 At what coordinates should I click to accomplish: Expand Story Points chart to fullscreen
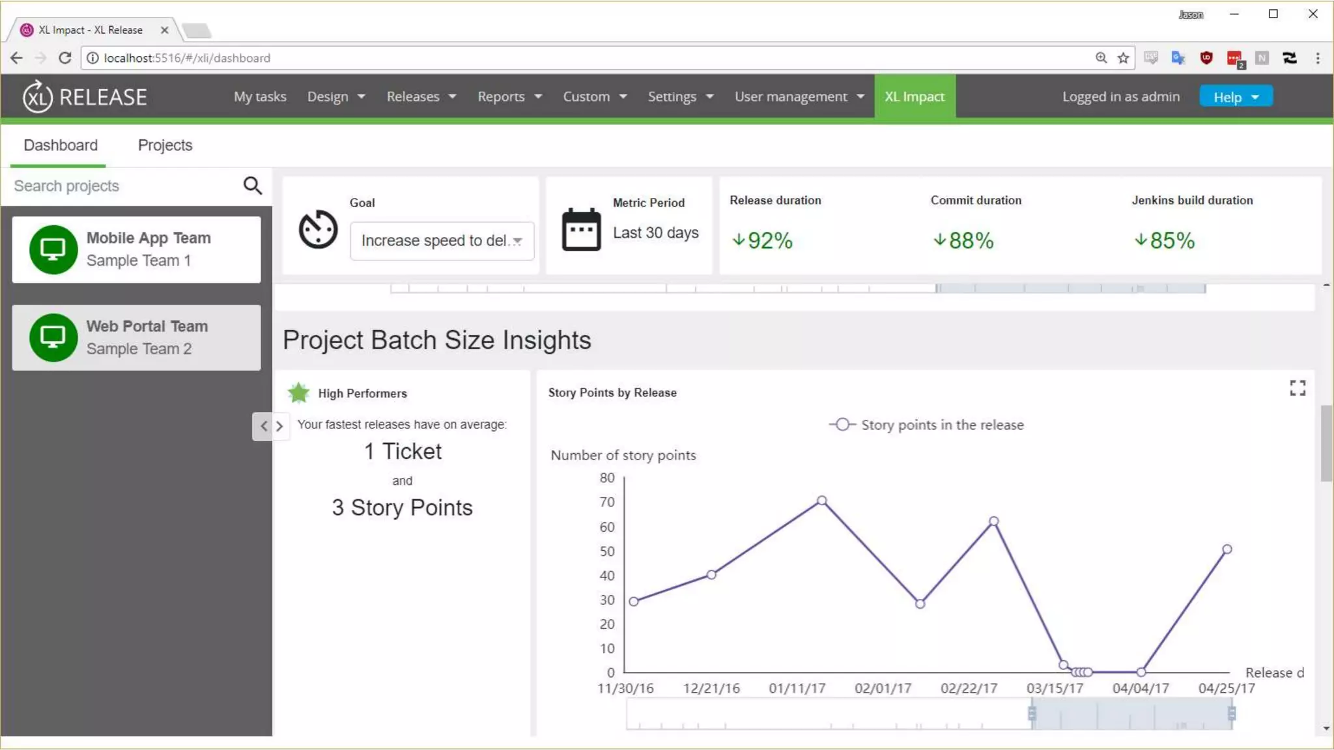pos(1297,389)
